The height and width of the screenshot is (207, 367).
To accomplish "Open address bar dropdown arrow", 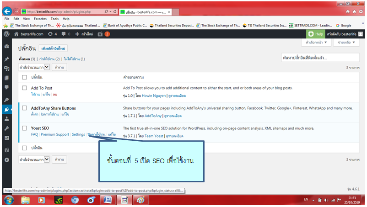I will [x=110, y=11].
